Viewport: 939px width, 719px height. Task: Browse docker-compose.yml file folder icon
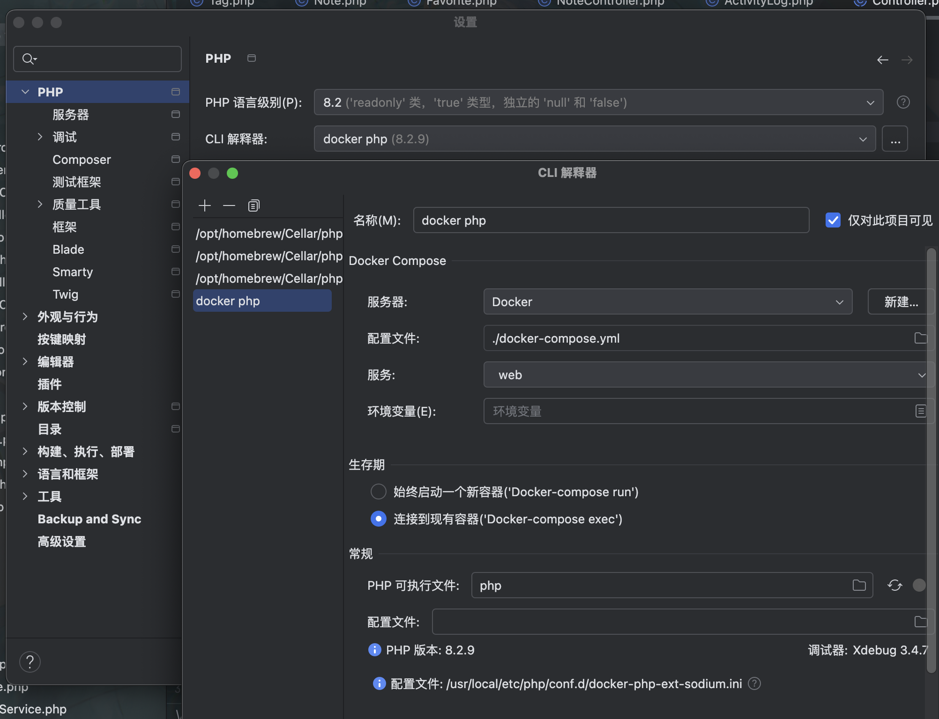click(920, 338)
